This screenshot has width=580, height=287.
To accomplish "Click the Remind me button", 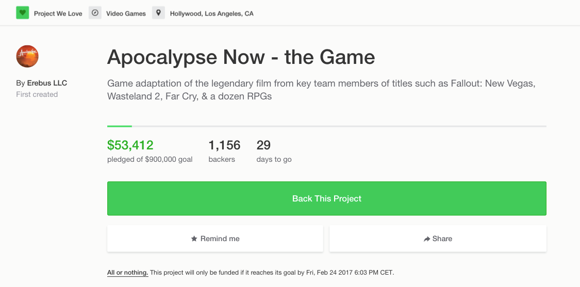I will pos(215,239).
